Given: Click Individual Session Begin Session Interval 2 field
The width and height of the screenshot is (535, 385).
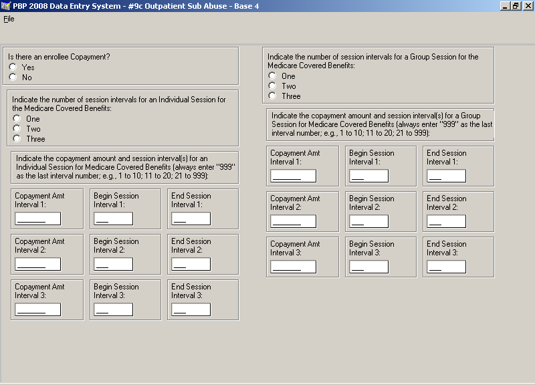Looking at the screenshot, I should (x=113, y=264).
